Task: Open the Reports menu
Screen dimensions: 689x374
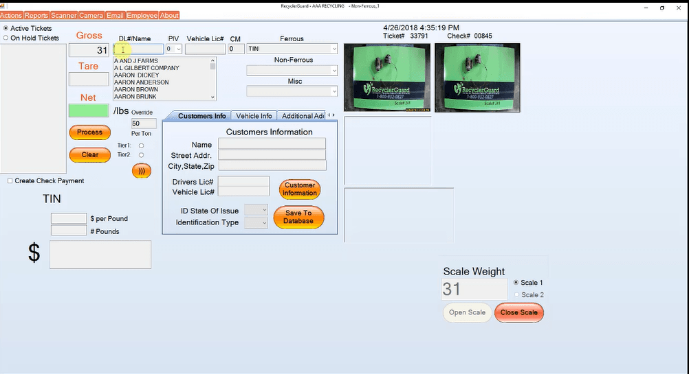Action: pos(36,15)
